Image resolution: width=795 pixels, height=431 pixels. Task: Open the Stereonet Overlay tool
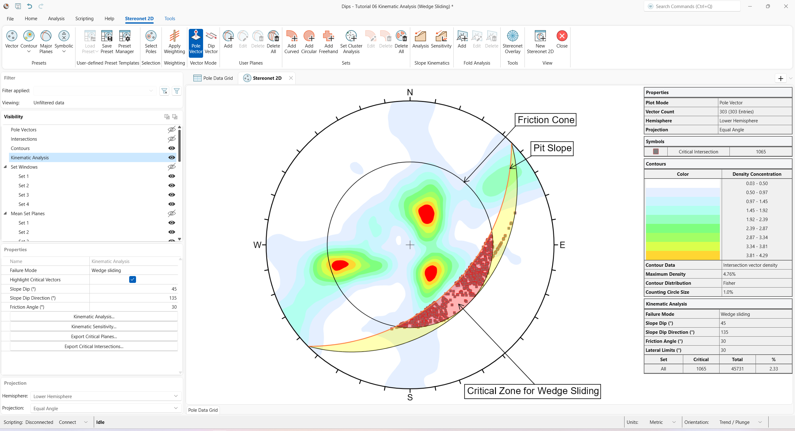(x=512, y=41)
